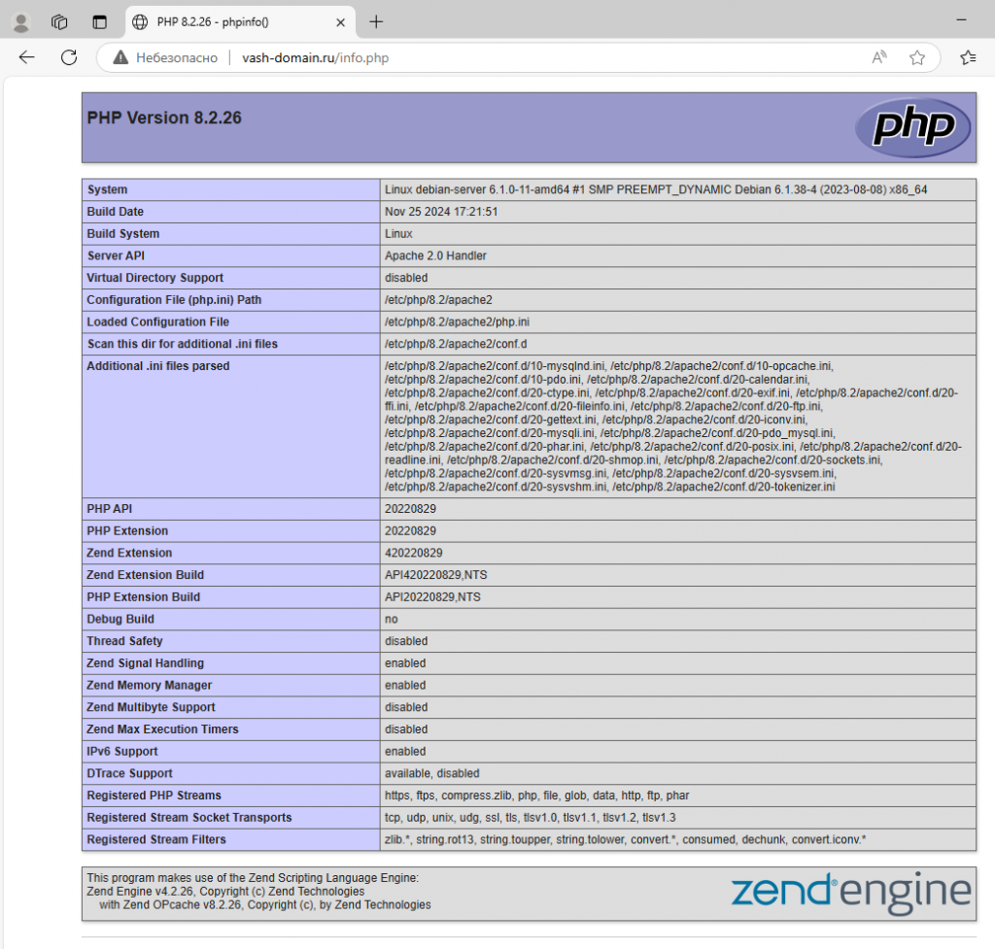Click the 'Registered PHP Streams' label
The height and width of the screenshot is (949, 995).
[154, 796]
